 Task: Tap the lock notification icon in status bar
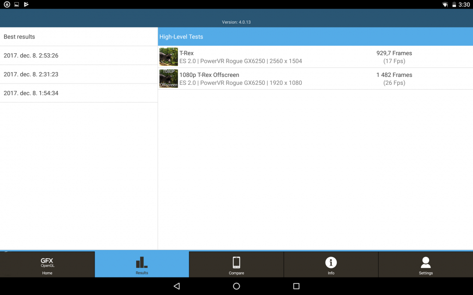[x=7, y=4]
